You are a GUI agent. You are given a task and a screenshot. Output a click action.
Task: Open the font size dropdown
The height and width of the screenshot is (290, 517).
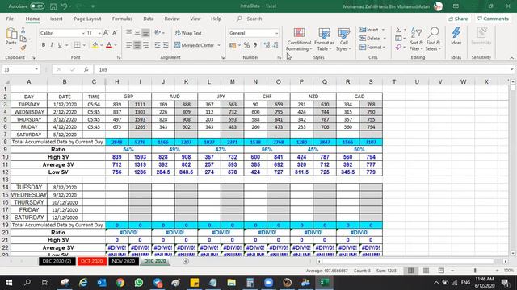click(99, 33)
